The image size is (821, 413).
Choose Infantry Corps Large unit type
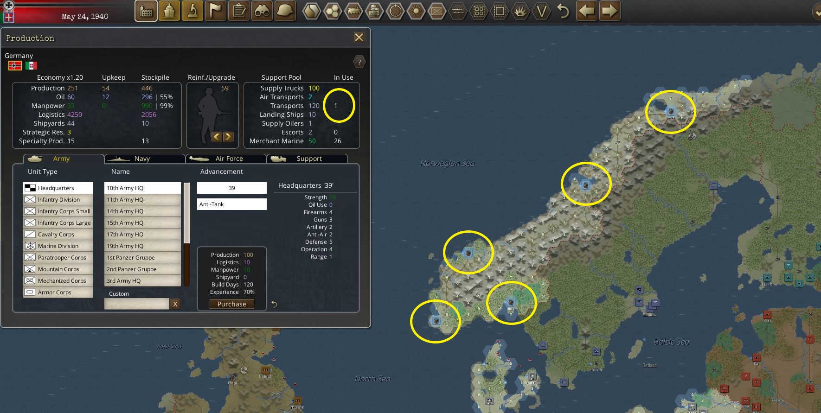tap(58, 222)
